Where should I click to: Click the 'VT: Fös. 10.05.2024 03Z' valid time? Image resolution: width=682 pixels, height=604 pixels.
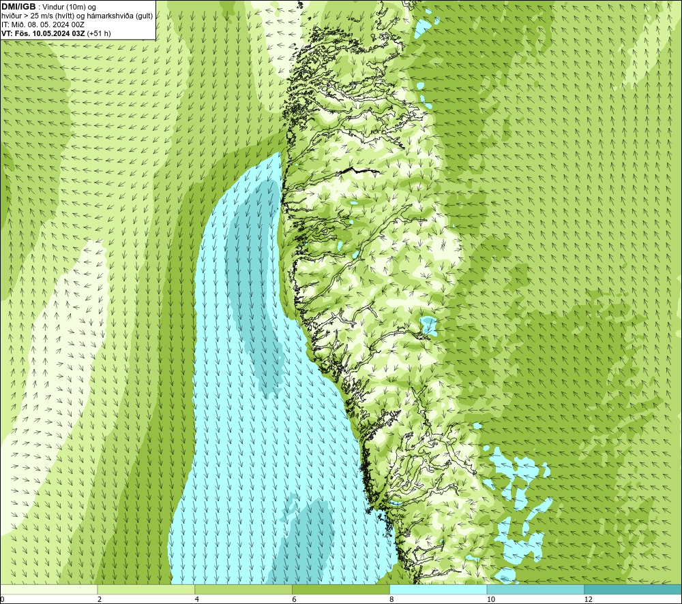coord(43,33)
